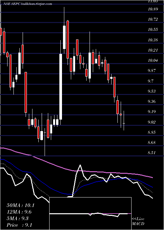Screen dimensions: 164x230
Task: Click the 5MA : 9.3 readout
Action: [18, 218]
